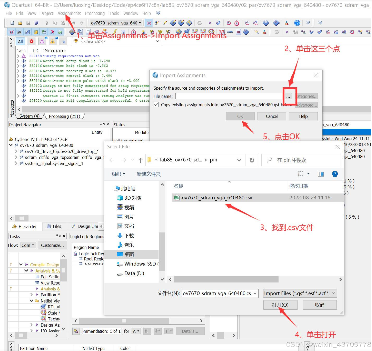Viewport: 372px width, 351px height.
Task: Click the Cut scissors icon
Action: click(47, 23)
